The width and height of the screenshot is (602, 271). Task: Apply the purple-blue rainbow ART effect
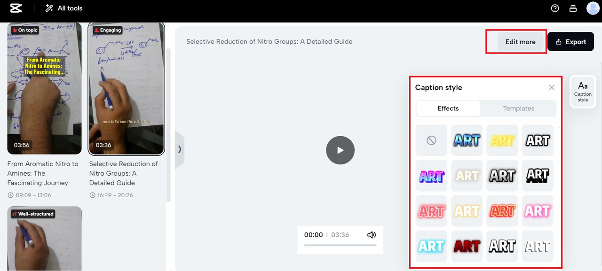tap(431, 176)
